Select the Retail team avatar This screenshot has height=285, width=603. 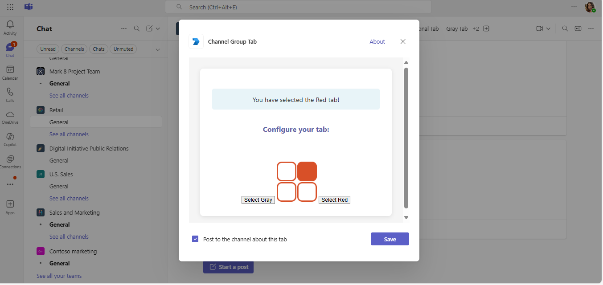(41, 110)
